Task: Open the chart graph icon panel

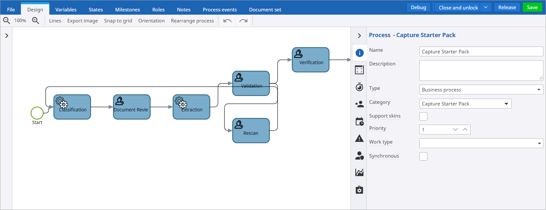Action: coord(360,172)
